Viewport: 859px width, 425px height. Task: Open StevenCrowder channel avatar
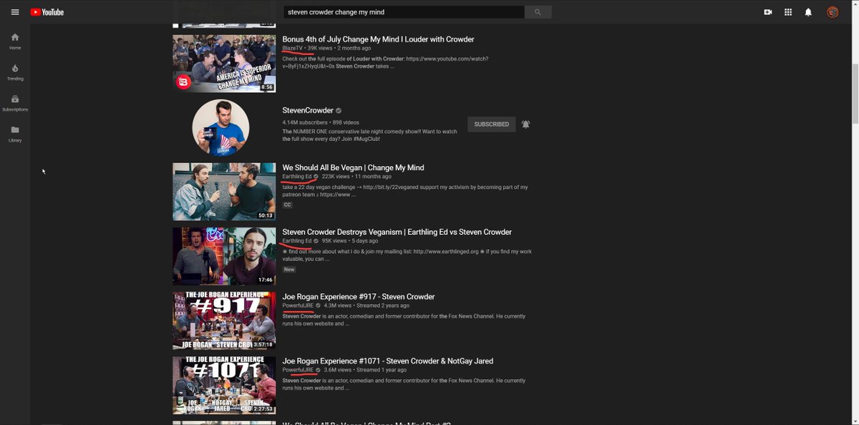220,128
